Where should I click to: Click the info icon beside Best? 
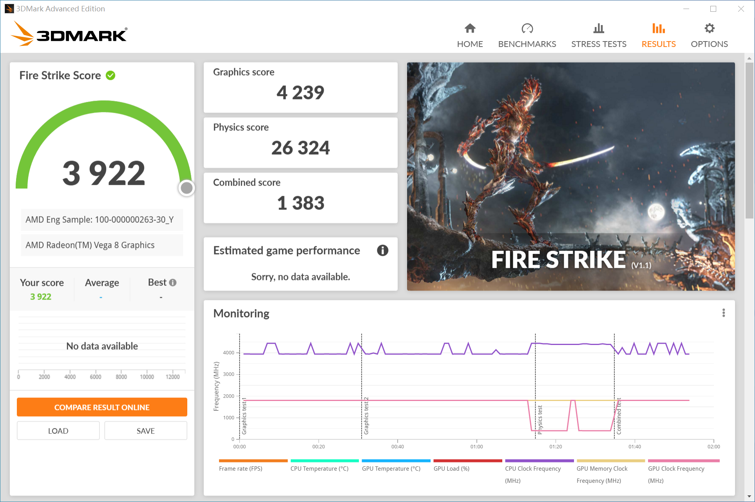(x=173, y=282)
